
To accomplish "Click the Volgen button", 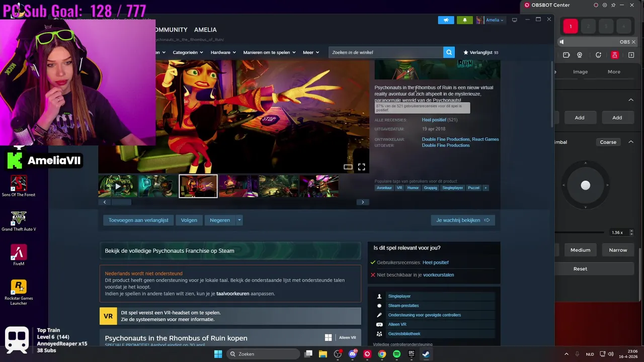I will click(189, 220).
